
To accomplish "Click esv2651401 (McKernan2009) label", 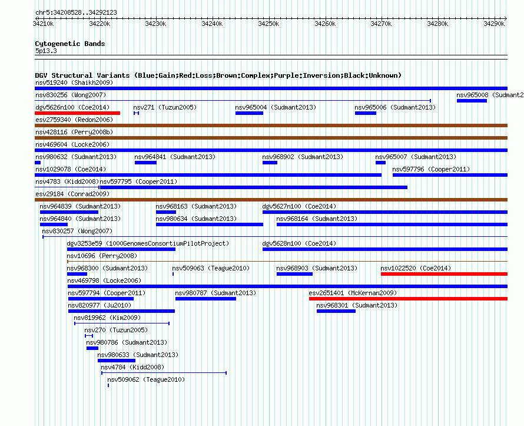I will pos(353,293).
